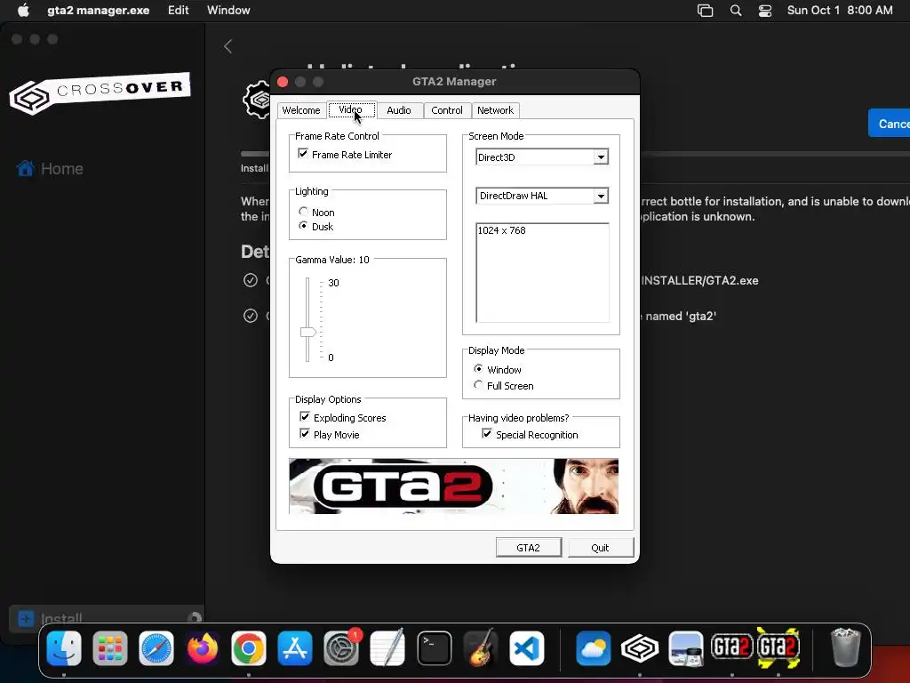910x683 pixels.
Task: Open the Weather app in the dock
Action: [593, 648]
